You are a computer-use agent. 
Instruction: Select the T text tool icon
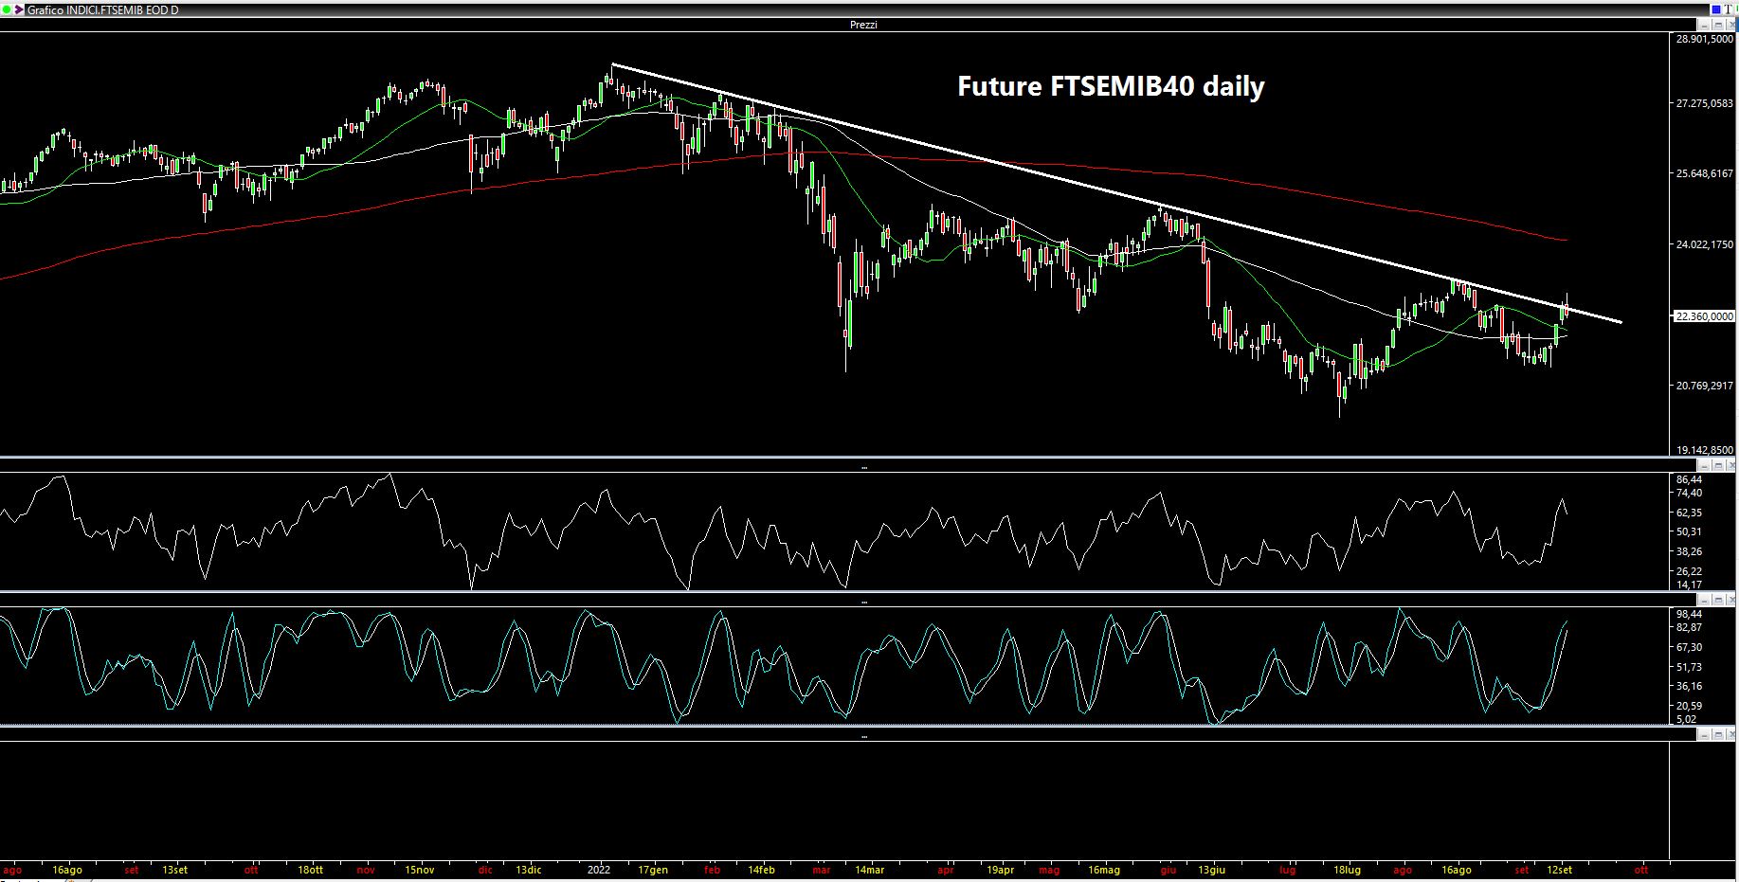point(1728,9)
